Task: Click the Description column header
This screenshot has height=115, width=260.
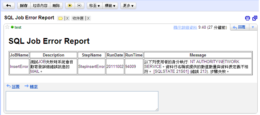Action: click(53, 55)
